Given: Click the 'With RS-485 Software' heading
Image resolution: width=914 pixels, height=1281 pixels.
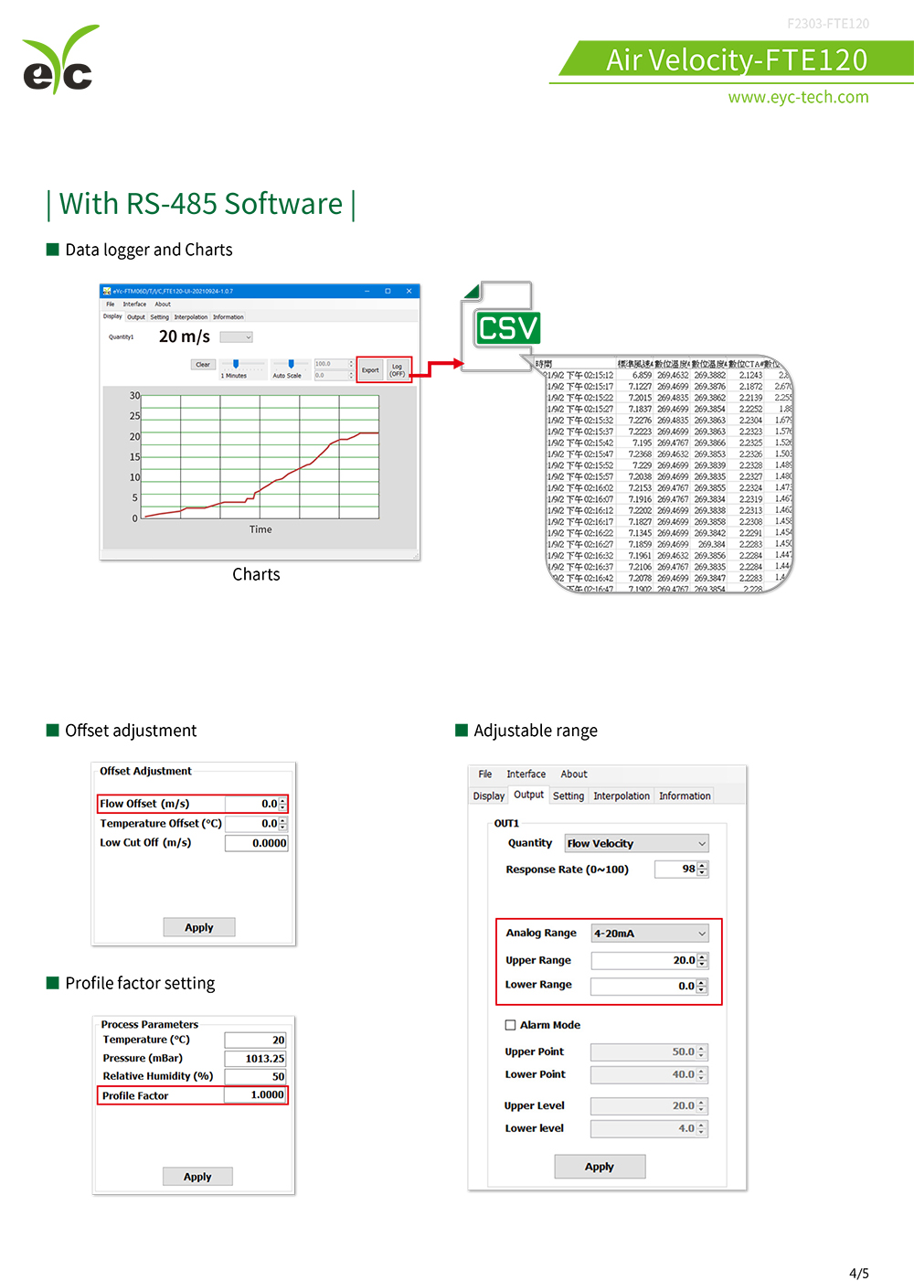Looking at the screenshot, I should coord(201,203).
